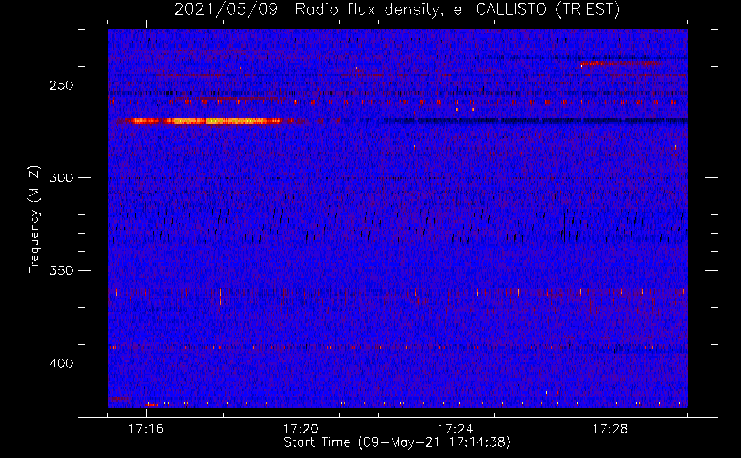
Task: Click the 300 frequency tick label
Action: (x=61, y=178)
